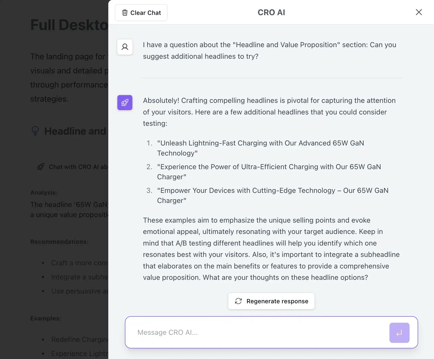Click the rocket icon next to Chat with CRO AI
434x359 pixels.
point(41,167)
